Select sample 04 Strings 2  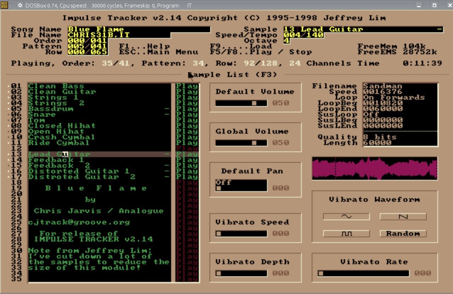(99, 103)
